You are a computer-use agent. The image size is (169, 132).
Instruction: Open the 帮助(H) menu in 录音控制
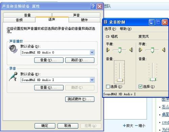(x=125, y=29)
